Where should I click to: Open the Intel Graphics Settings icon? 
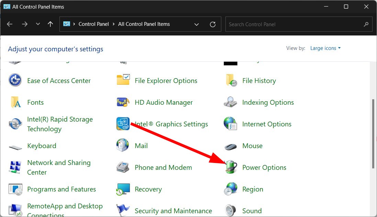click(123, 124)
